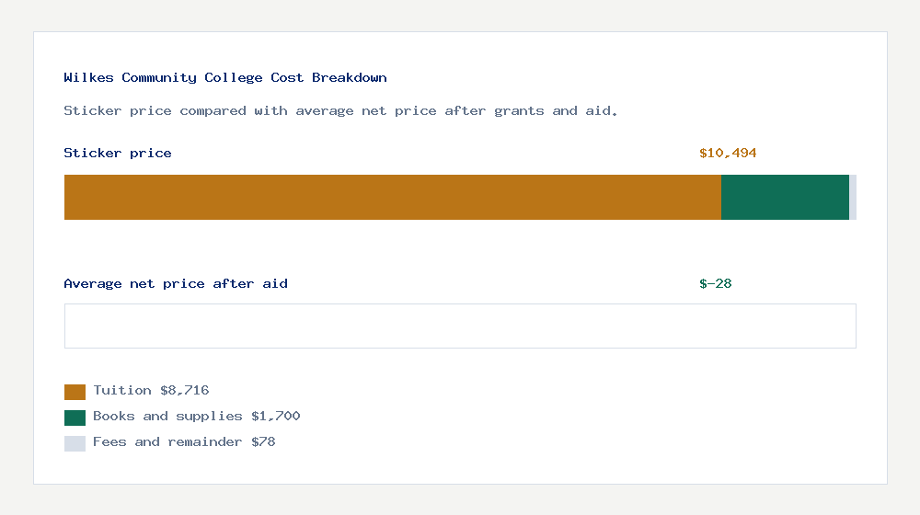Screen dimensions: 920x515
Task: Click the 'Sticker price' row label
Action: pos(118,153)
